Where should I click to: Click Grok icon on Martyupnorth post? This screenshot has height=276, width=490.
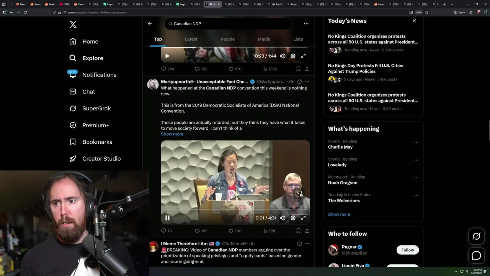299,82
